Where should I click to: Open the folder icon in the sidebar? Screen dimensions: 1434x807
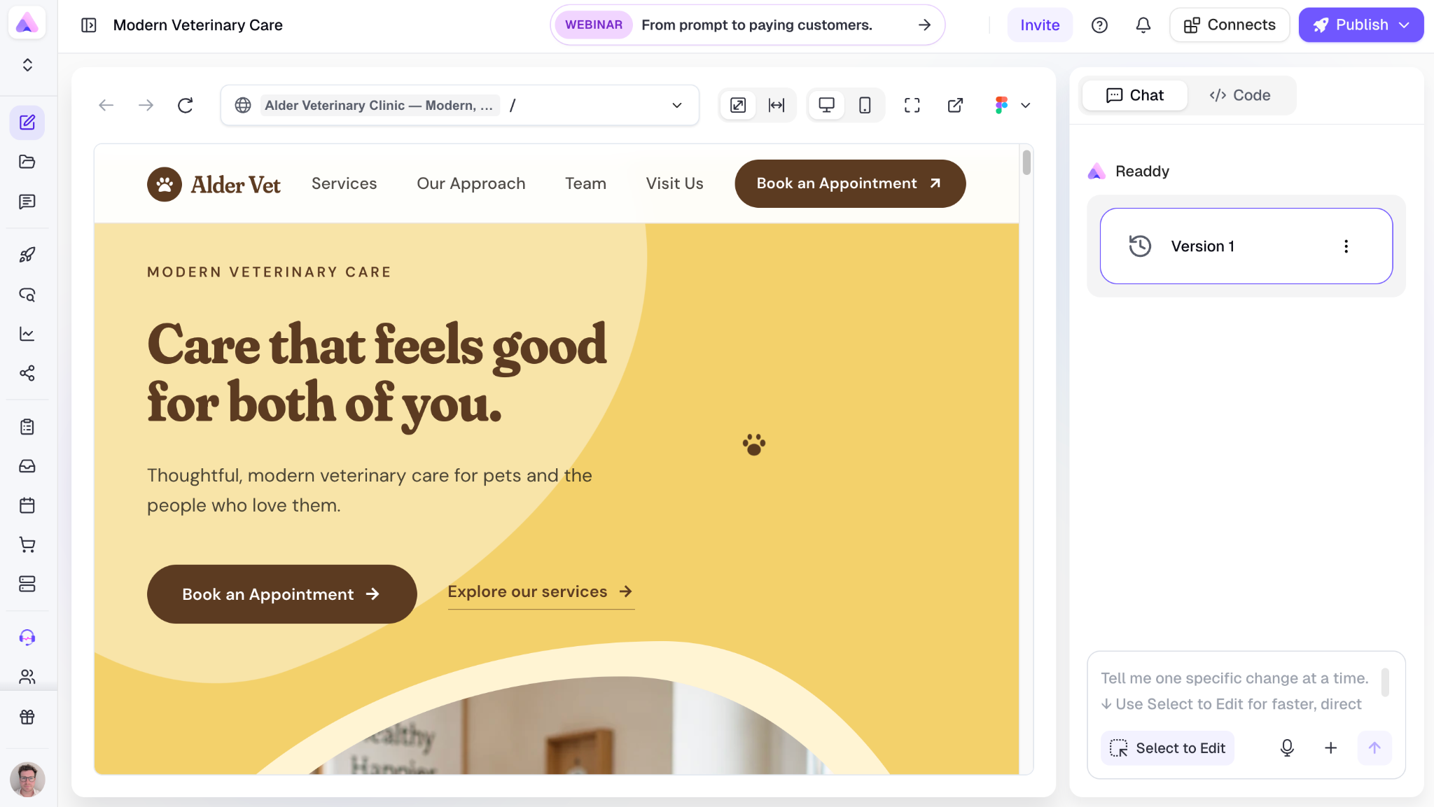point(27,162)
